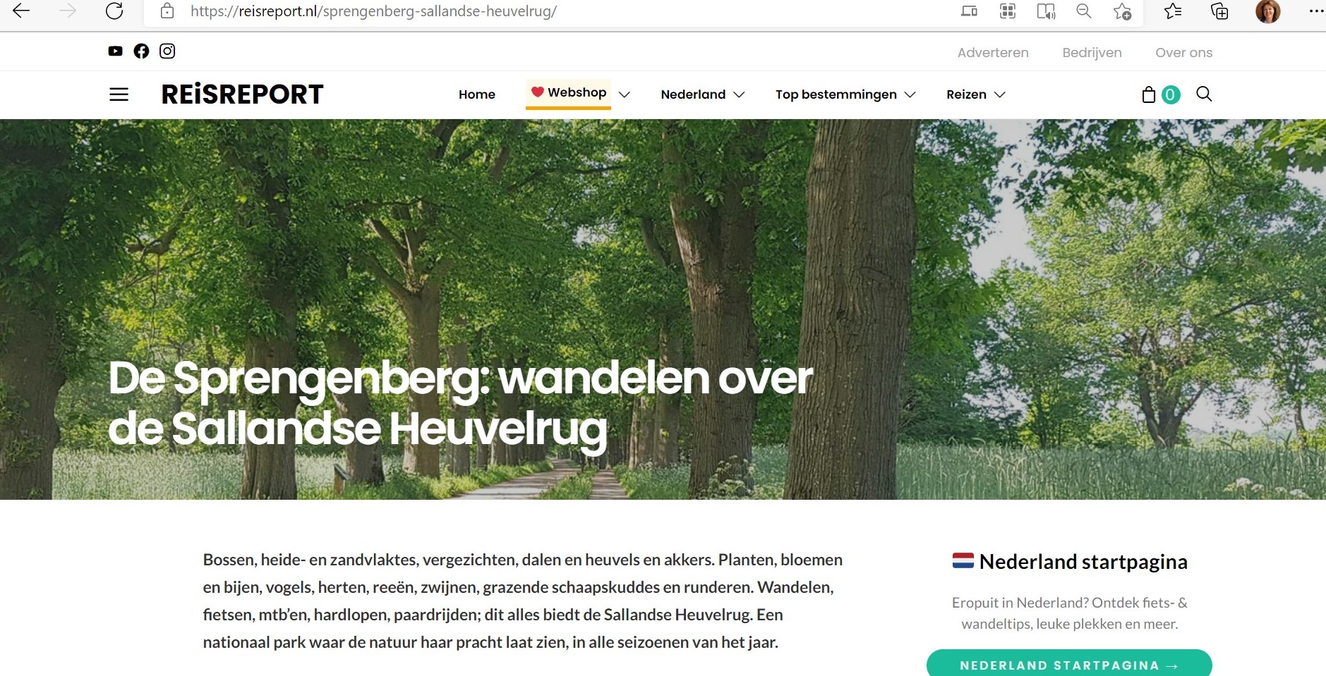The height and width of the screenshot is (676, 1326).
Task: Expand the Top bestemmingen menu chevron
Action: [910, 94]
